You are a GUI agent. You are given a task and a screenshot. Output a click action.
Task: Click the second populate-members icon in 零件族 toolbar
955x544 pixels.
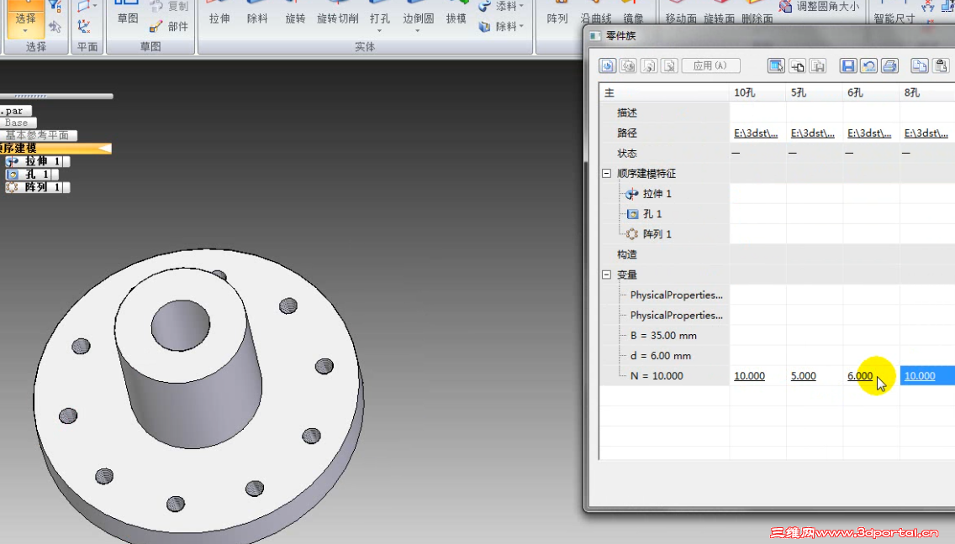click(628, 65)
